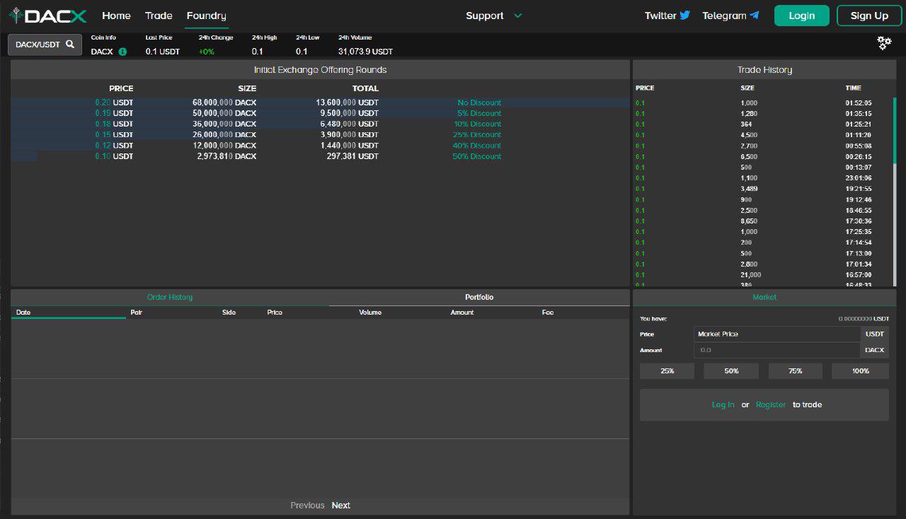Click the DACX logo
Screen dimensions: 906x519
47,16
